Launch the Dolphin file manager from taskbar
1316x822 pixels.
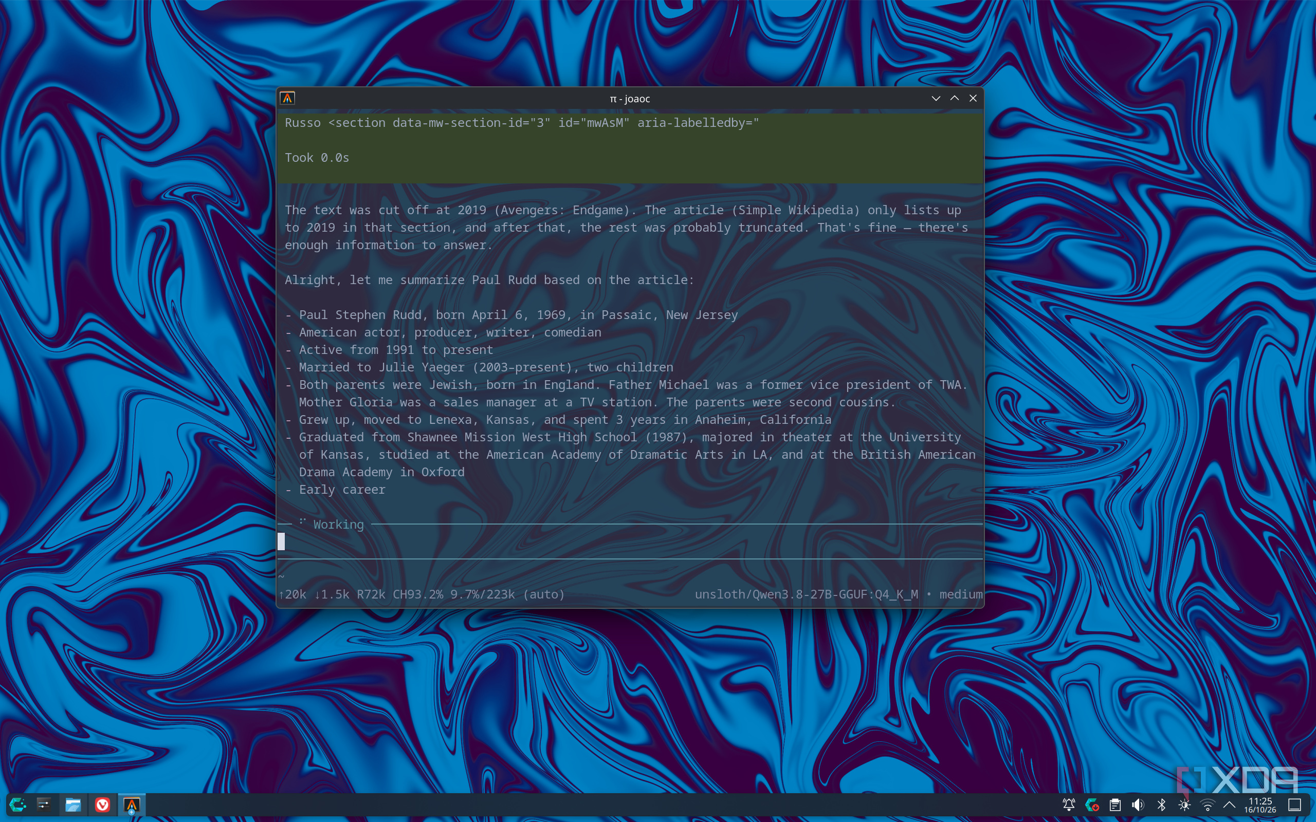click(73, 805)
